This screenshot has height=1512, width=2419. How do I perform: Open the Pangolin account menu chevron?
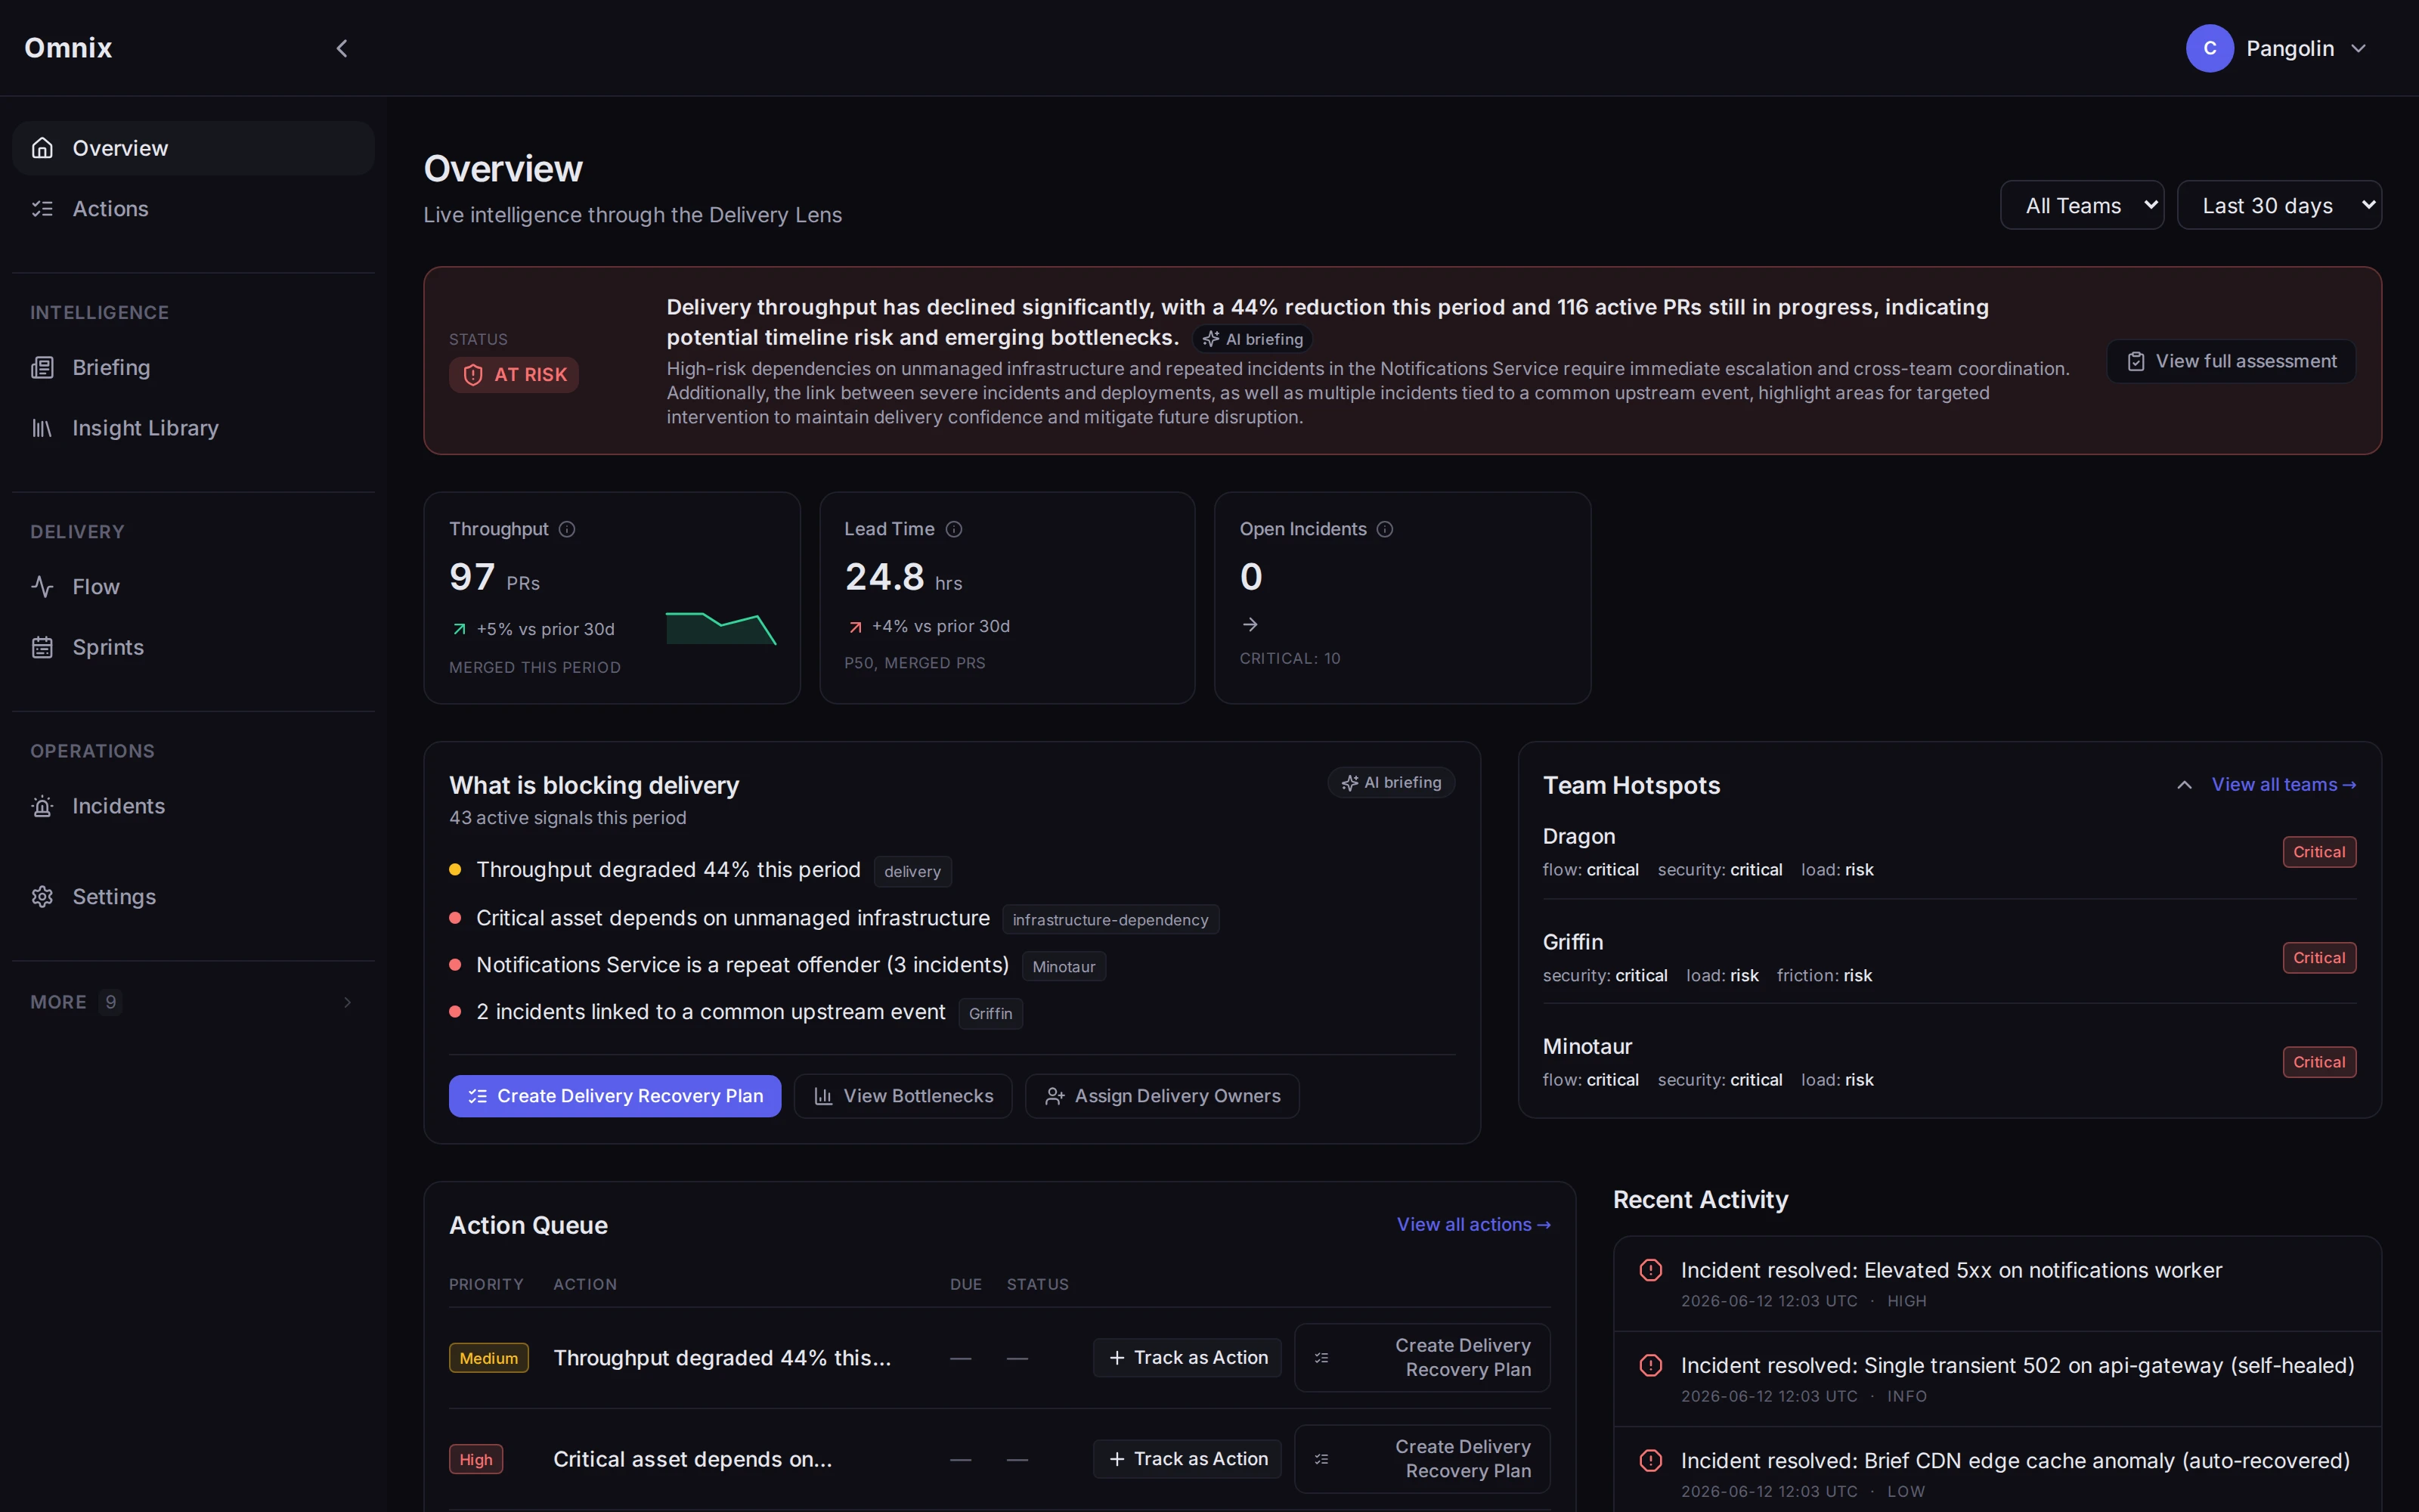coord(2359,48)
